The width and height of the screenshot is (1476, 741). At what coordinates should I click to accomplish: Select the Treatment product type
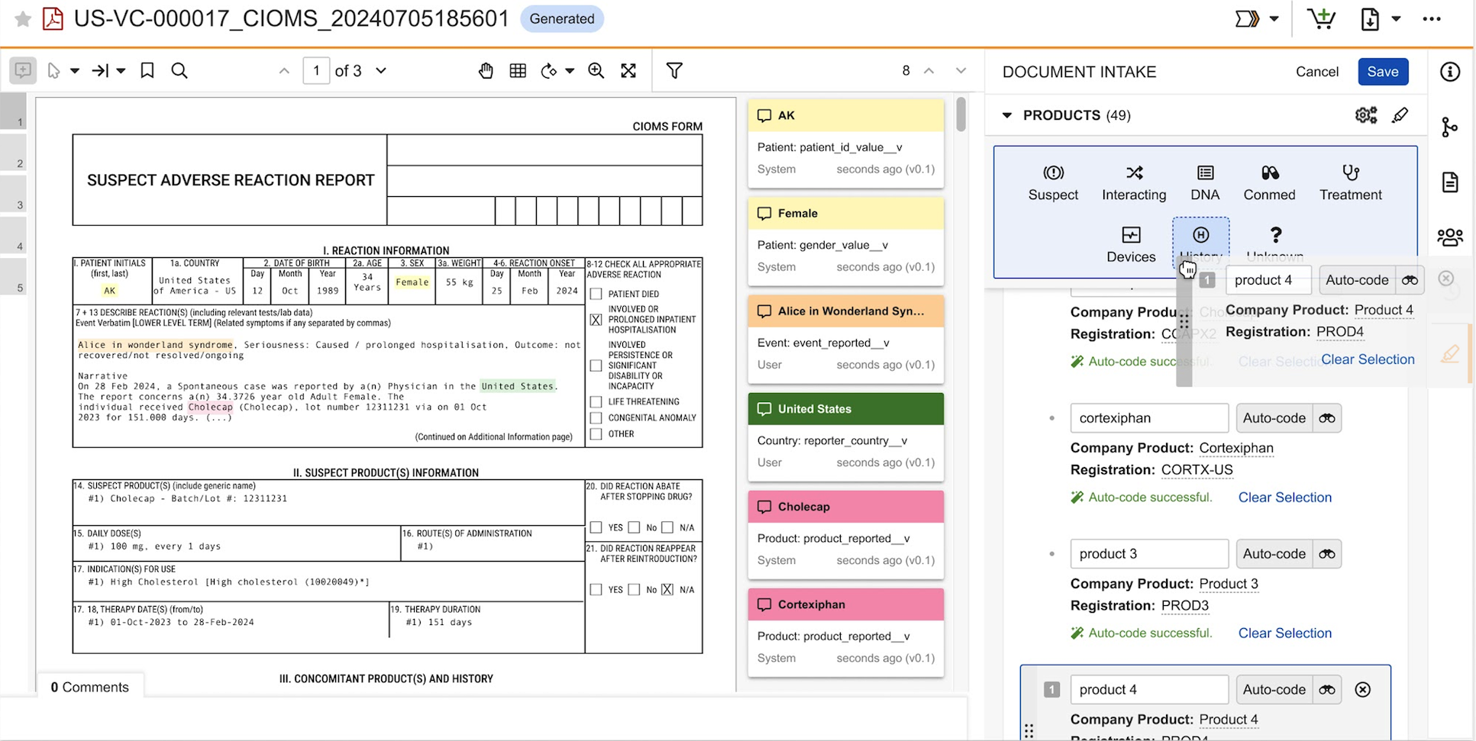tap(1350, 183)
